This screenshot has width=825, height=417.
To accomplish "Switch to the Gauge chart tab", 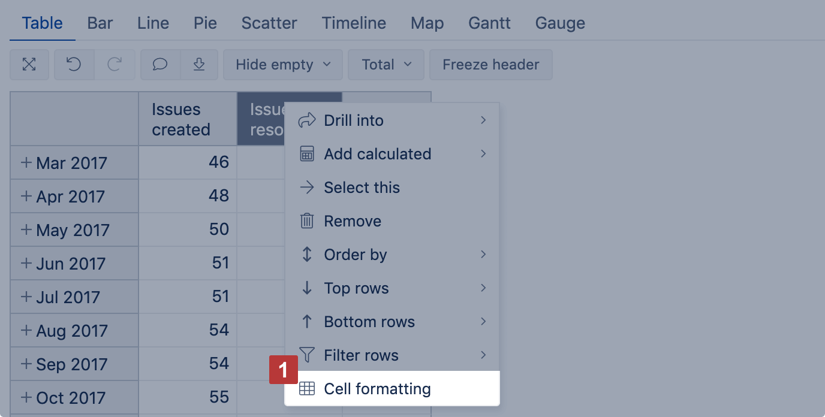I will [559, 23].
